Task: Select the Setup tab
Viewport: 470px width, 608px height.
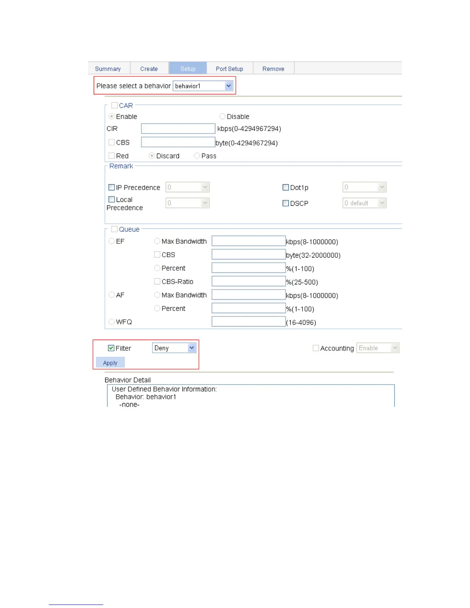Action: (x=188, y=69)
